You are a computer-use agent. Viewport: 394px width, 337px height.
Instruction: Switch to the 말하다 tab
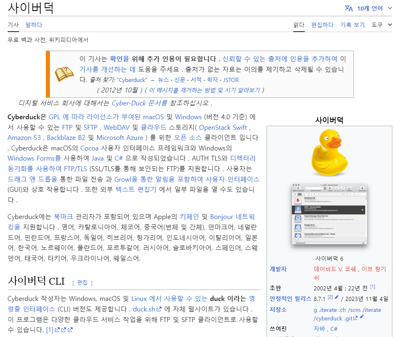34,25
